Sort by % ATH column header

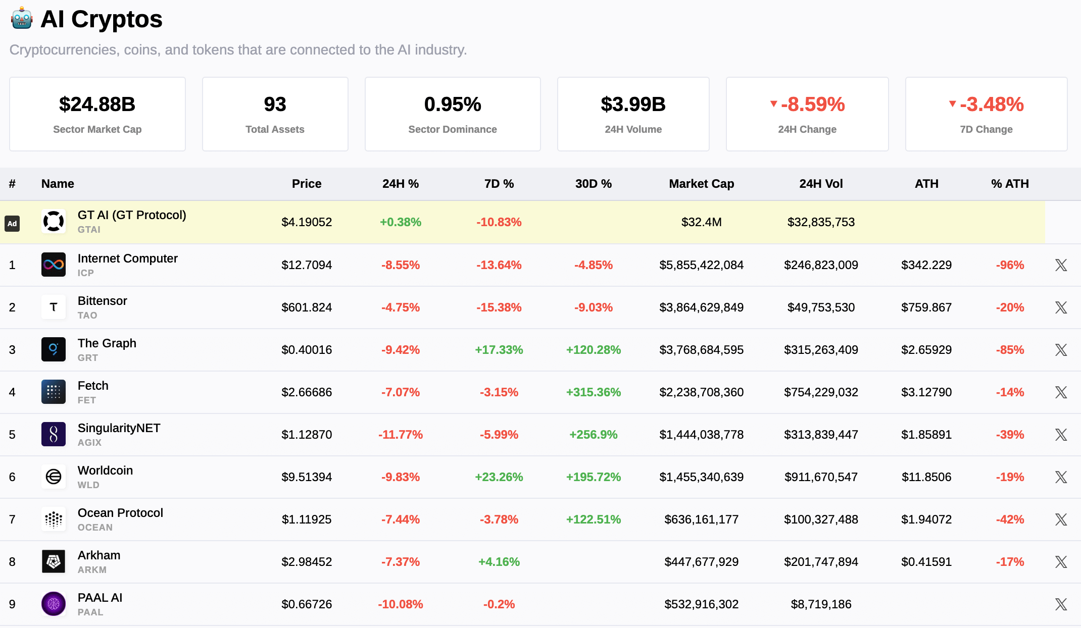1009,184
